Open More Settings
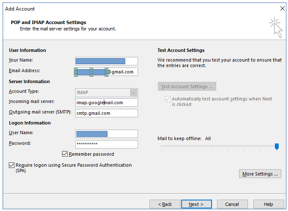The height and width of the screenshot is (211, 288). [260, 174]
